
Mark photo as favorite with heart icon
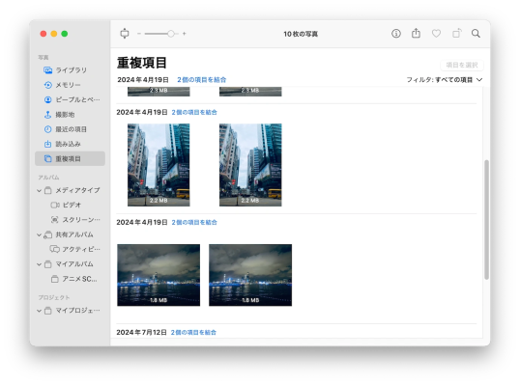click(436, 34)
